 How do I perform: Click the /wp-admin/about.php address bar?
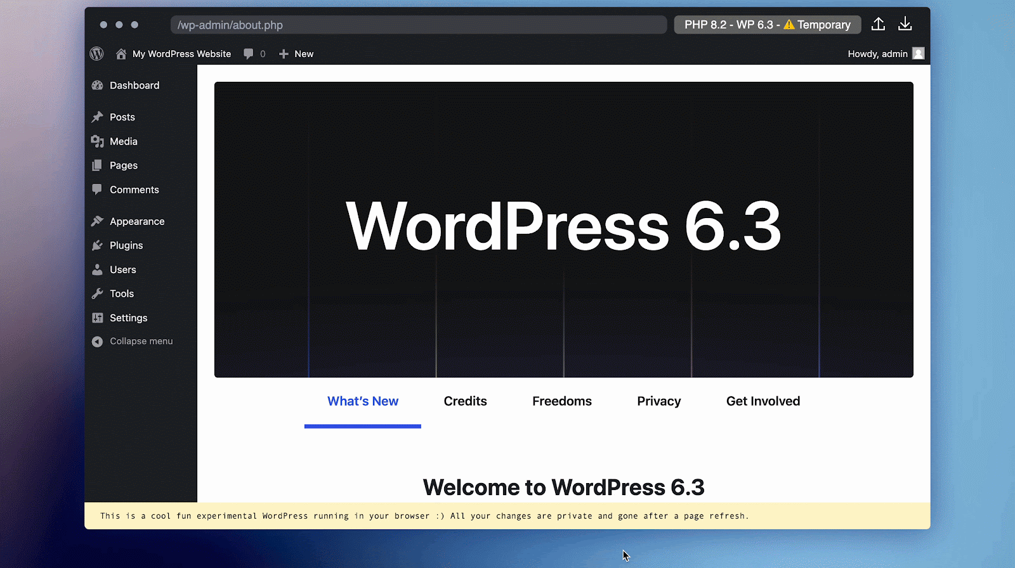pyautogui.click(x=419, y=25)
